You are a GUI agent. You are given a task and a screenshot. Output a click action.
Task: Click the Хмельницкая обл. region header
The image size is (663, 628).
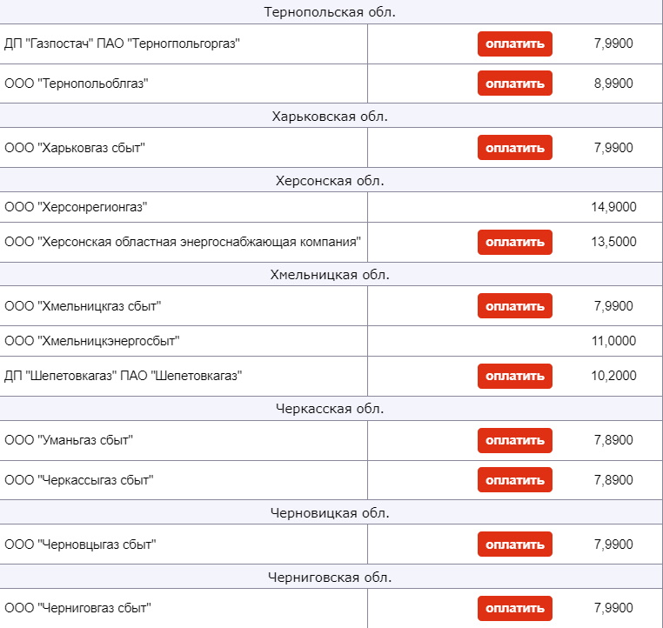click(x=330, y=275)
